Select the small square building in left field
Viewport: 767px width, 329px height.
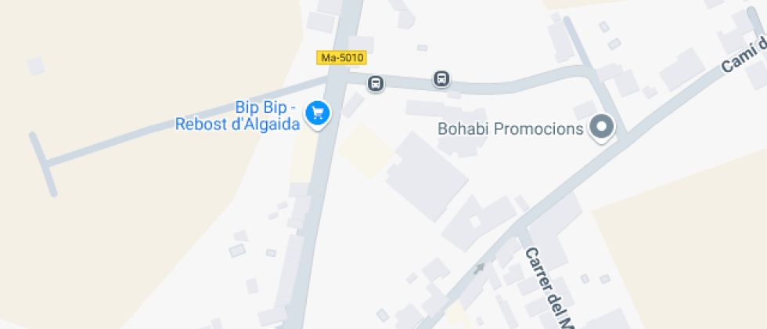coord(36,66)
